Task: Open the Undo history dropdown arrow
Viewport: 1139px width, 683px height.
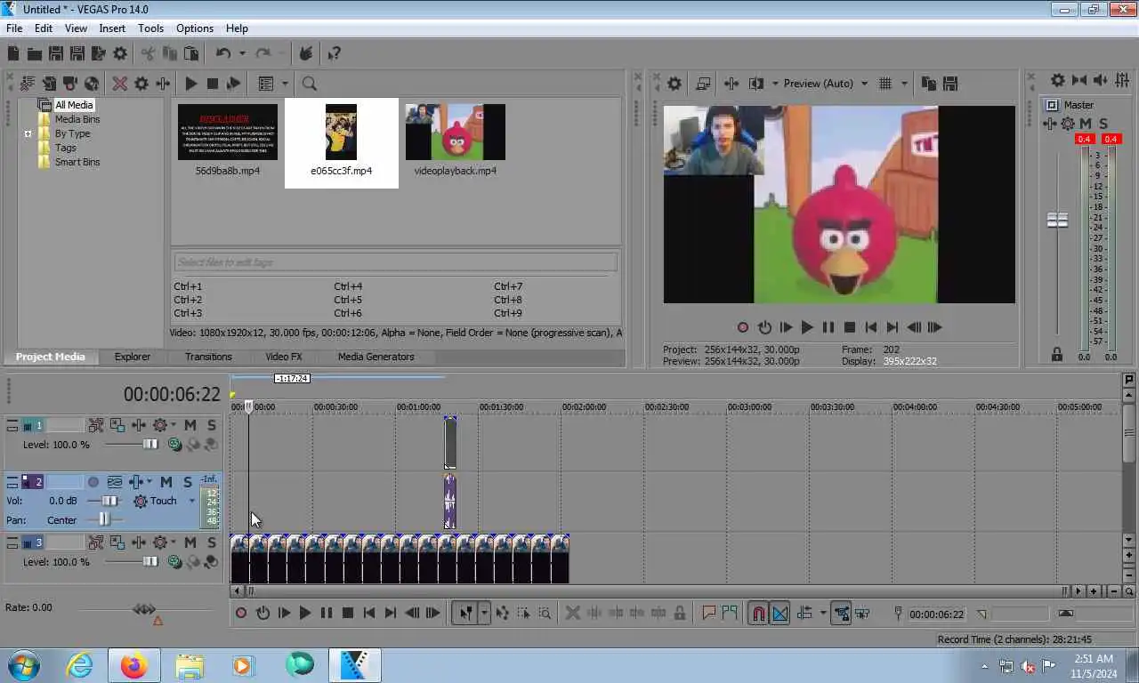Action: coord(241,53)
